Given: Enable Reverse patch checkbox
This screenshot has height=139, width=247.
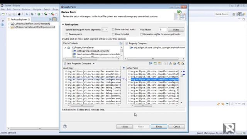Looking at the screenshot, I should (x=67, y=34).
